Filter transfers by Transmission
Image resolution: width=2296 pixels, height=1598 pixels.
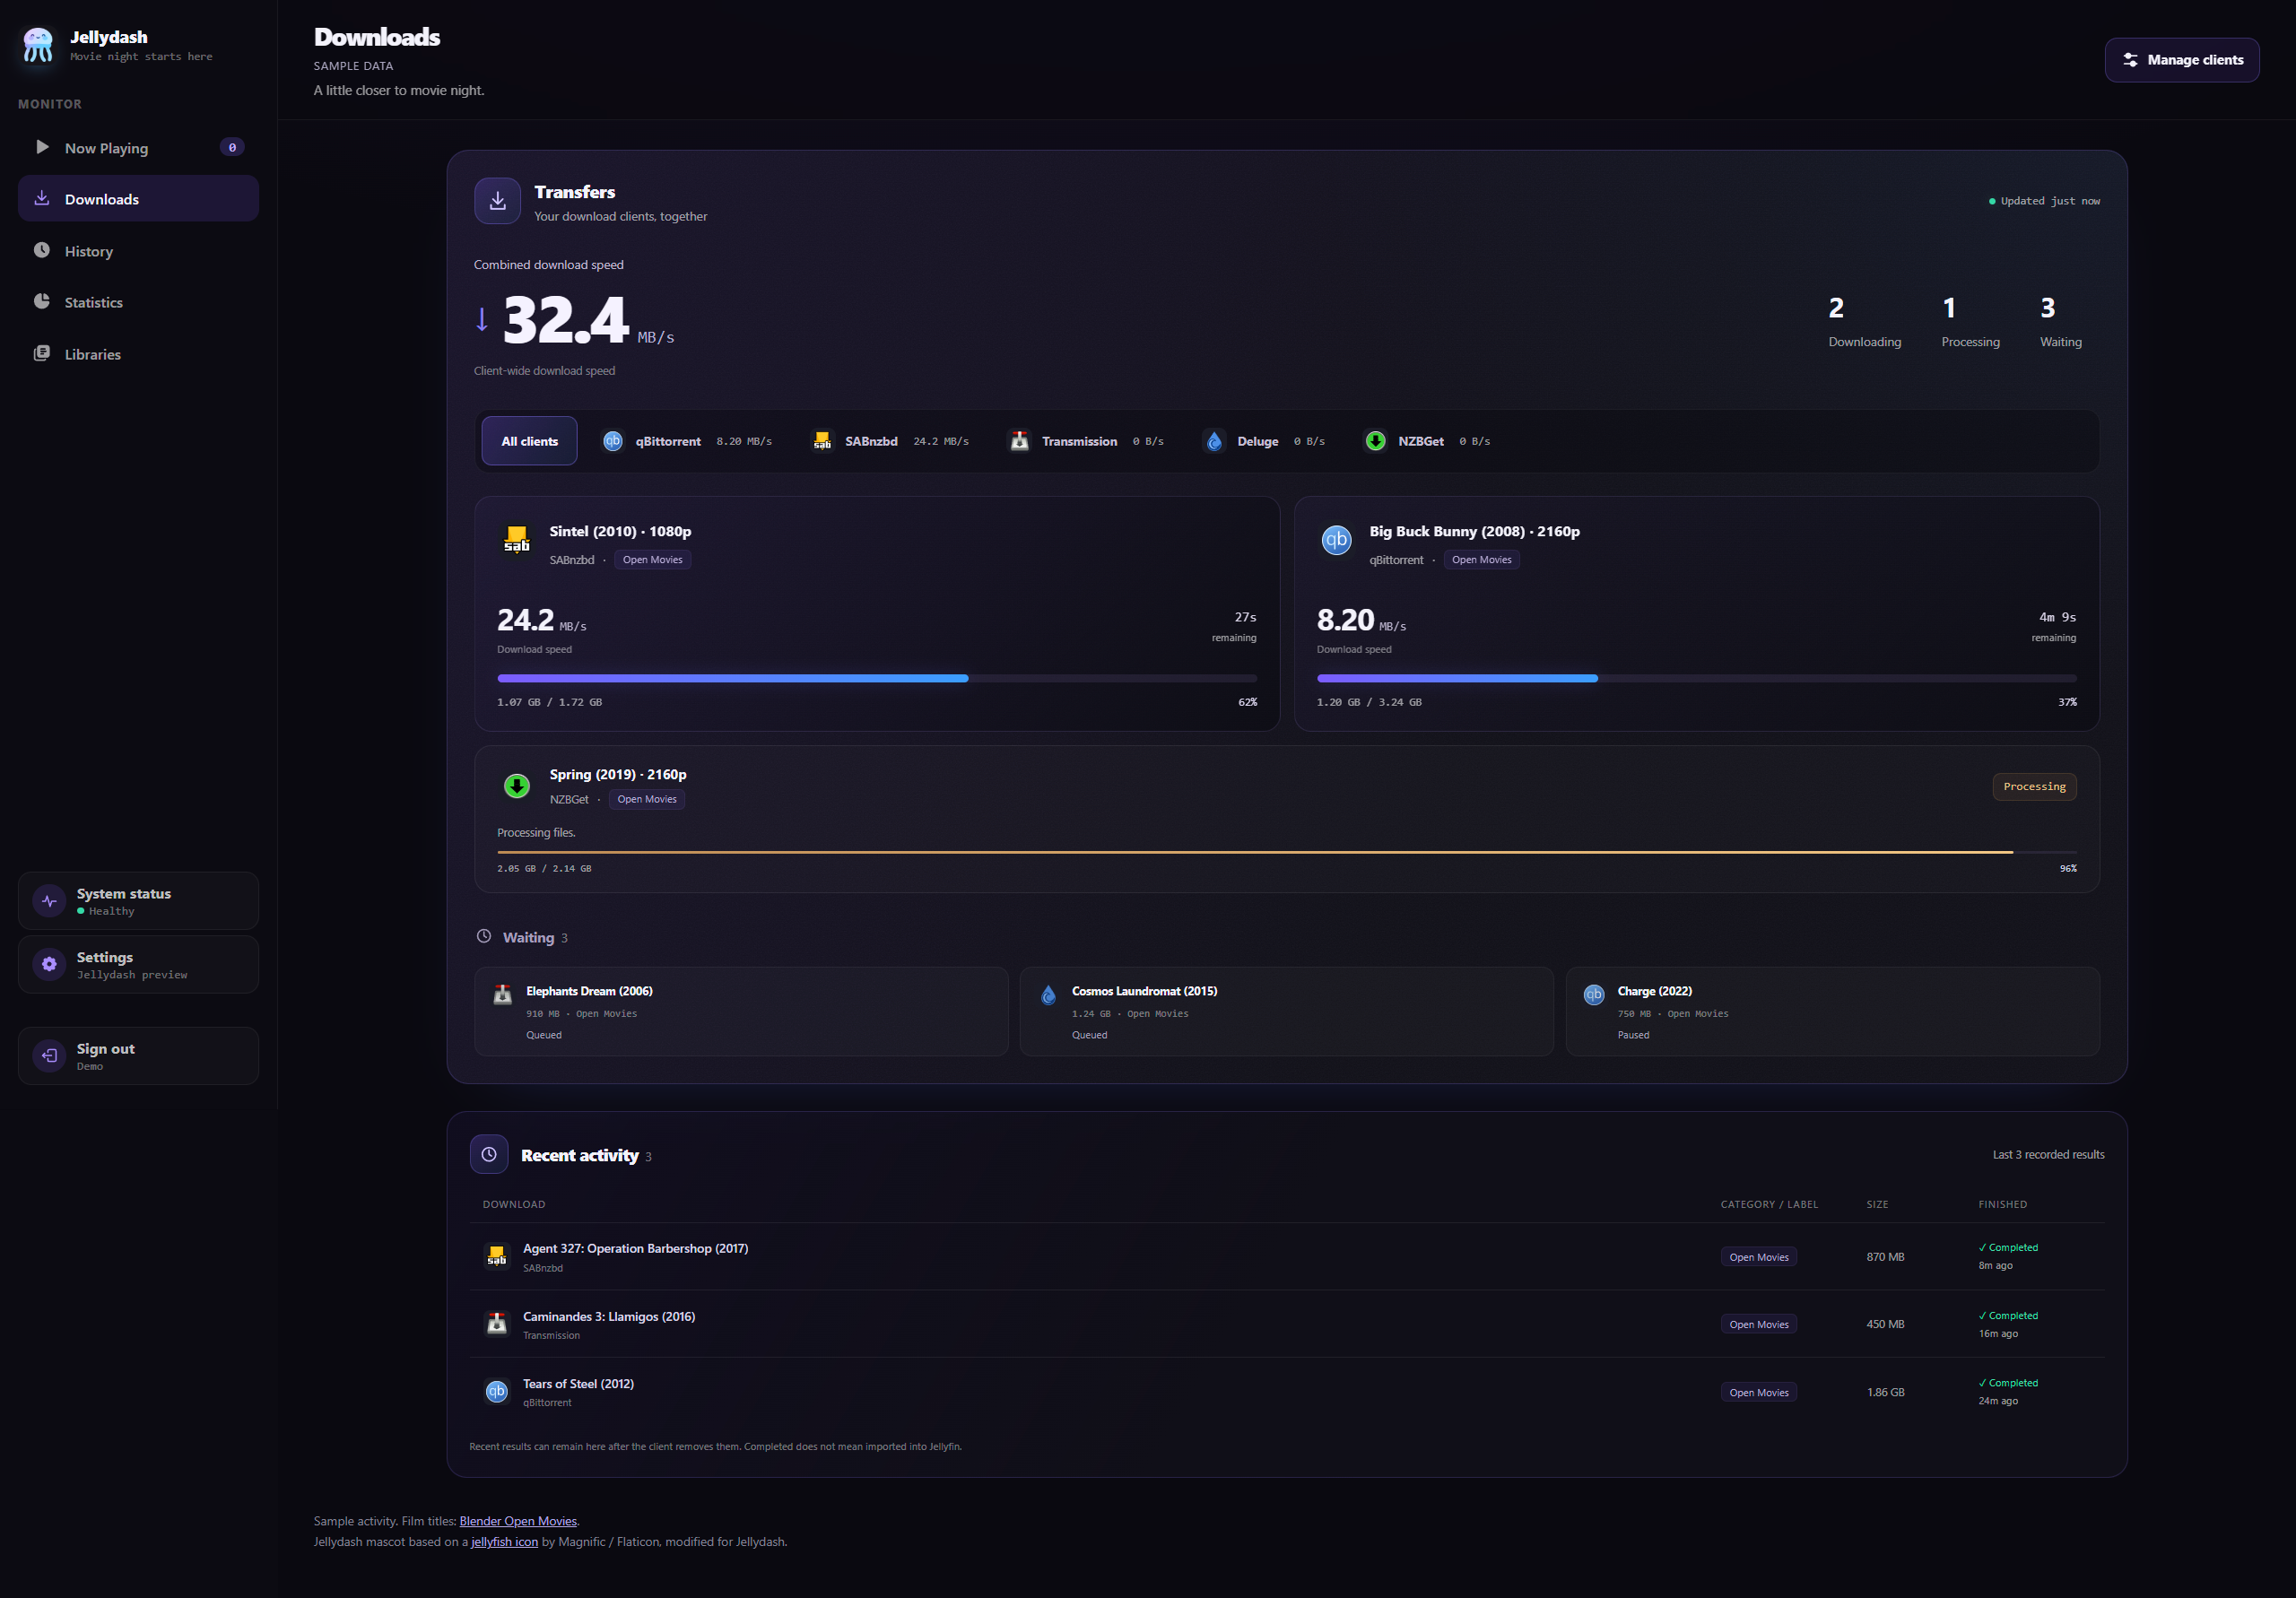click(1086, 441)
